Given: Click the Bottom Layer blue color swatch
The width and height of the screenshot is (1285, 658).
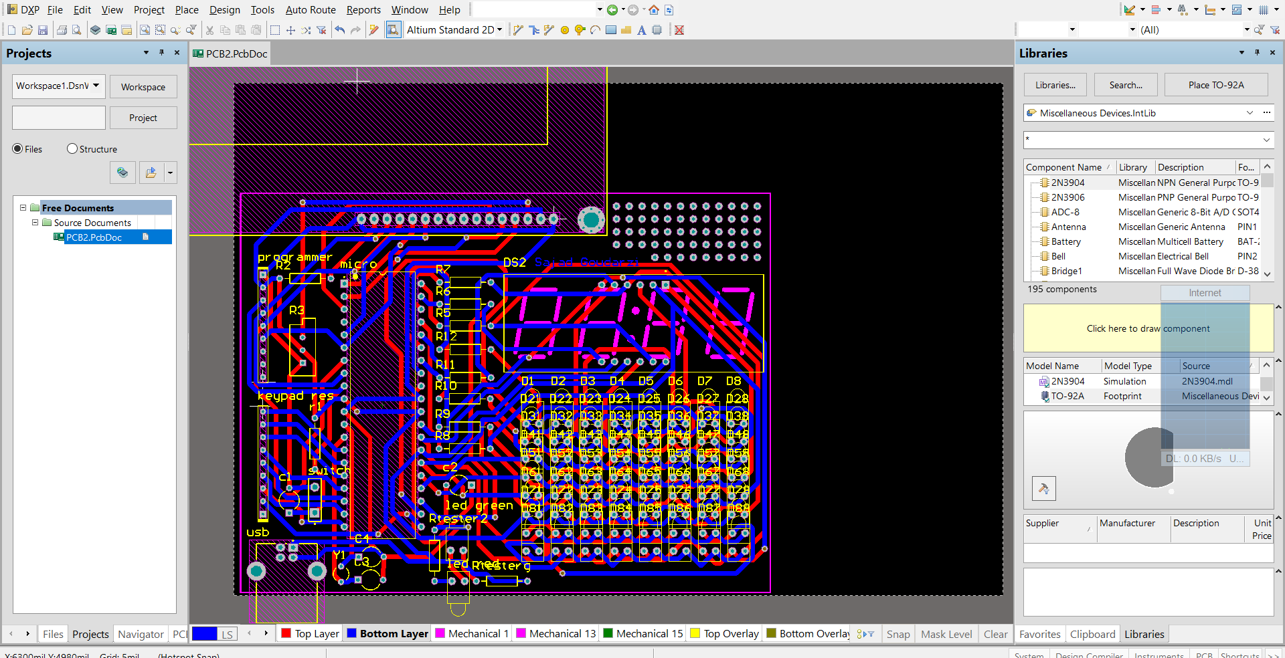Looking at the screenshot, I should (x=351, y=633).
